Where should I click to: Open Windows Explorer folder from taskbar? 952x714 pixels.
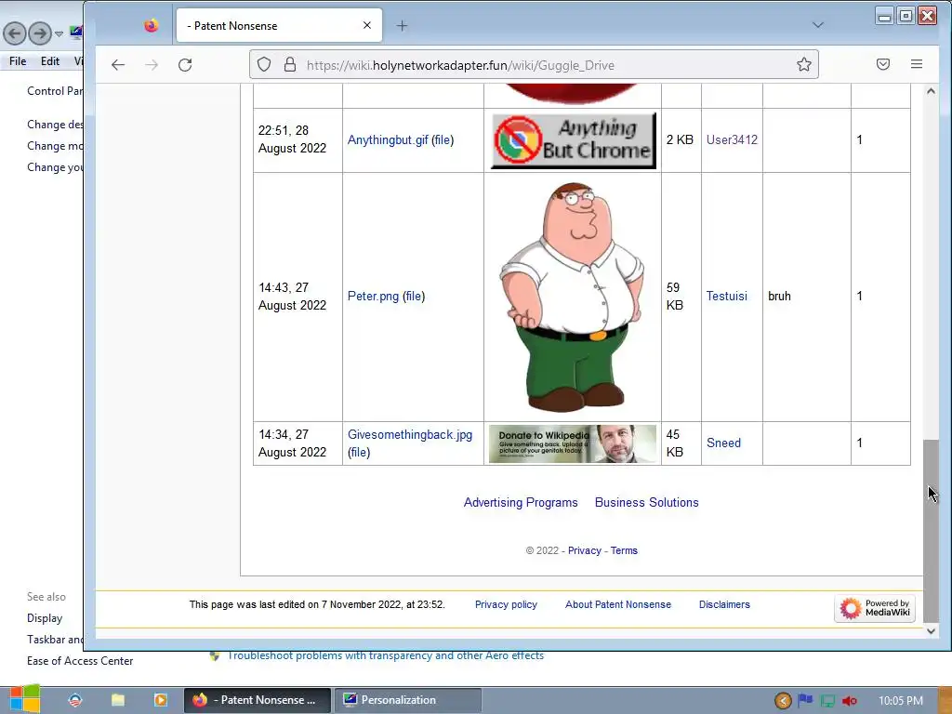[118, 700]
